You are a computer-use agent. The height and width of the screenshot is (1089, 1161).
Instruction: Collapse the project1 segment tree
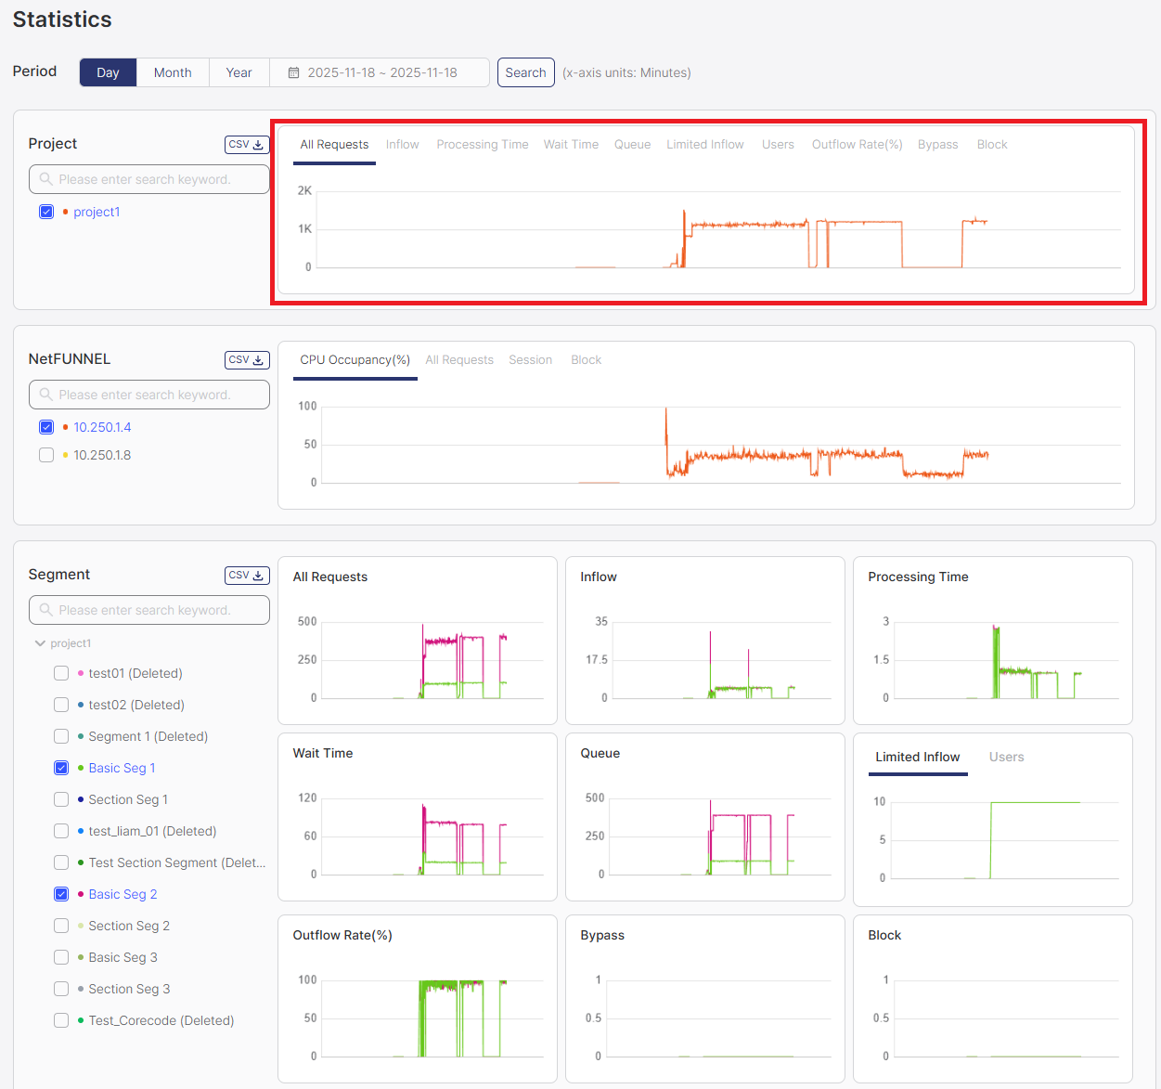tap(40, 643)
